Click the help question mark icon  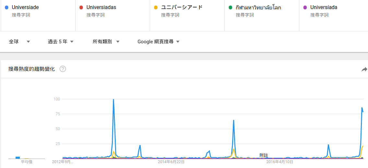pyautogui.click(x=63, y=69)
